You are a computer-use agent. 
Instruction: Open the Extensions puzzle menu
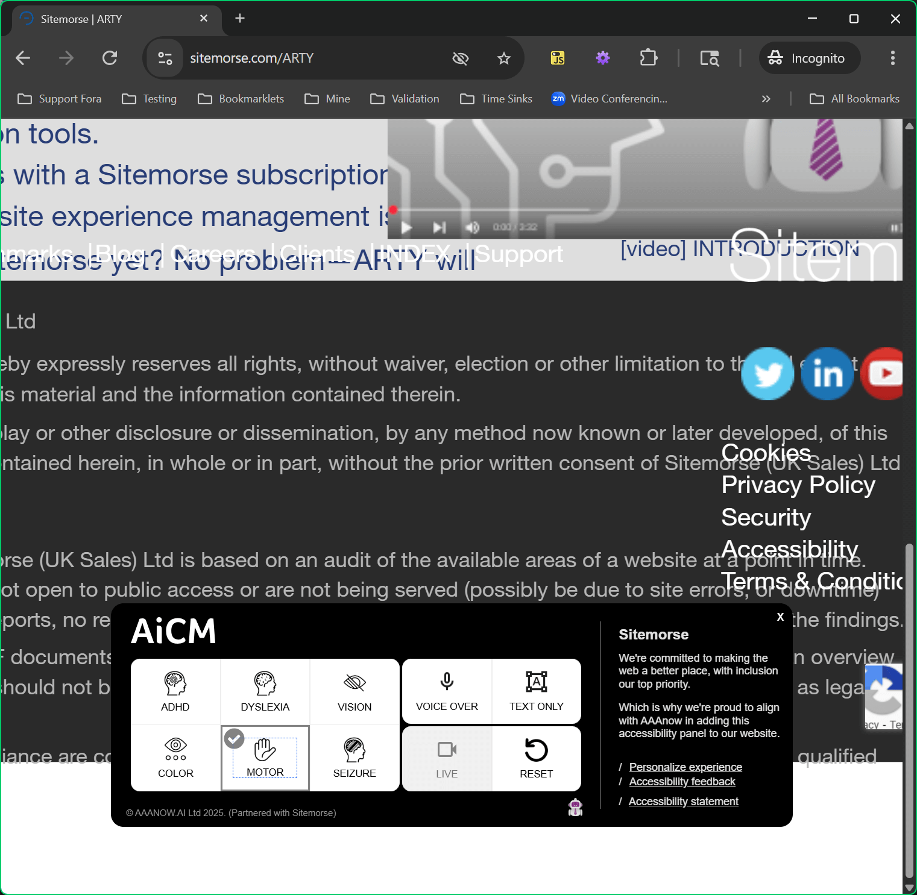click(648, 58)
